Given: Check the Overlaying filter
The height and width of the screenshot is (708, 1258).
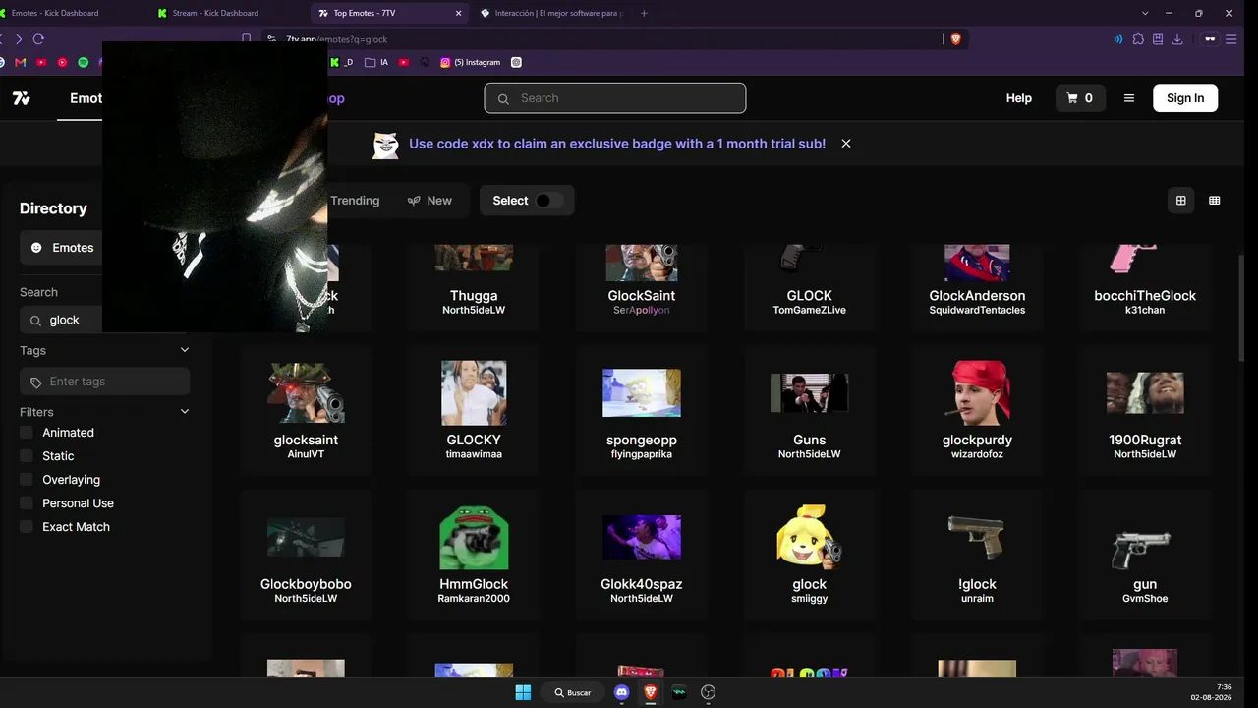Looking at the screenshot, I should 27,480.
